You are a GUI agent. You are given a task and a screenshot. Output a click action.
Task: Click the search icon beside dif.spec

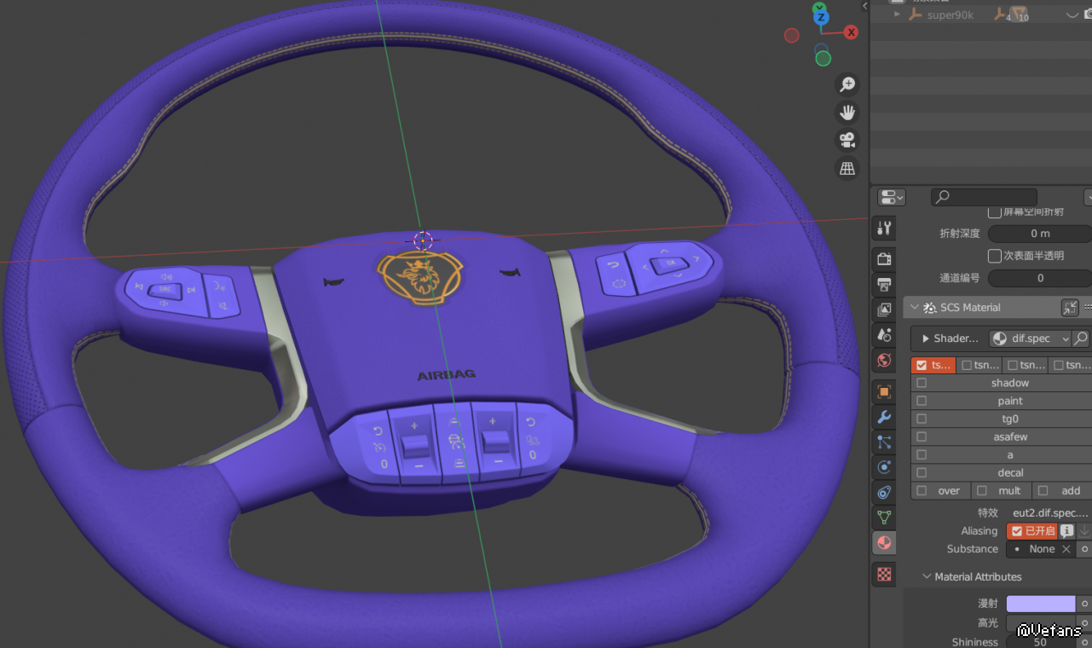pos(1081,338)
